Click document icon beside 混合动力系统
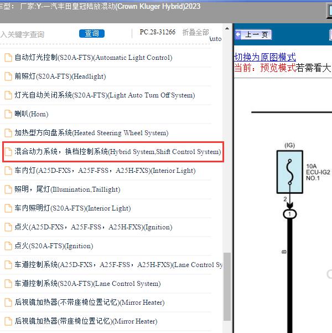Viewport: 332px width, 333px height. (8, 152)
